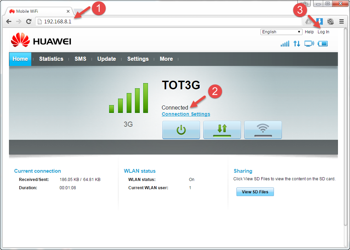
Task: Click the Huawei logo
Action: pos(41,40)
